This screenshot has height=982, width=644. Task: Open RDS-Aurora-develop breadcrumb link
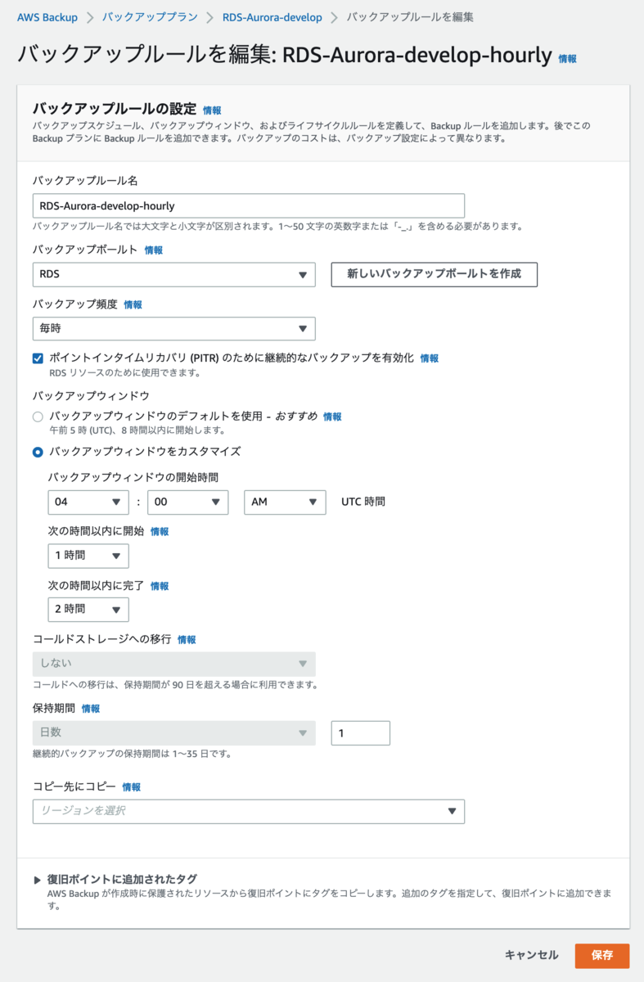[x=272, y=17]
